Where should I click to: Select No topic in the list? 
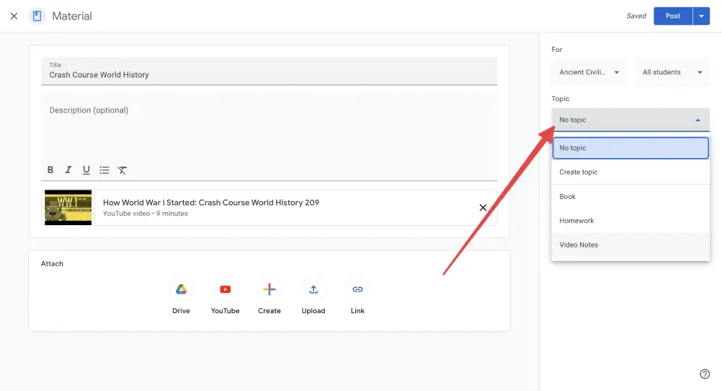pyautogui.click(x=630, y=148)
